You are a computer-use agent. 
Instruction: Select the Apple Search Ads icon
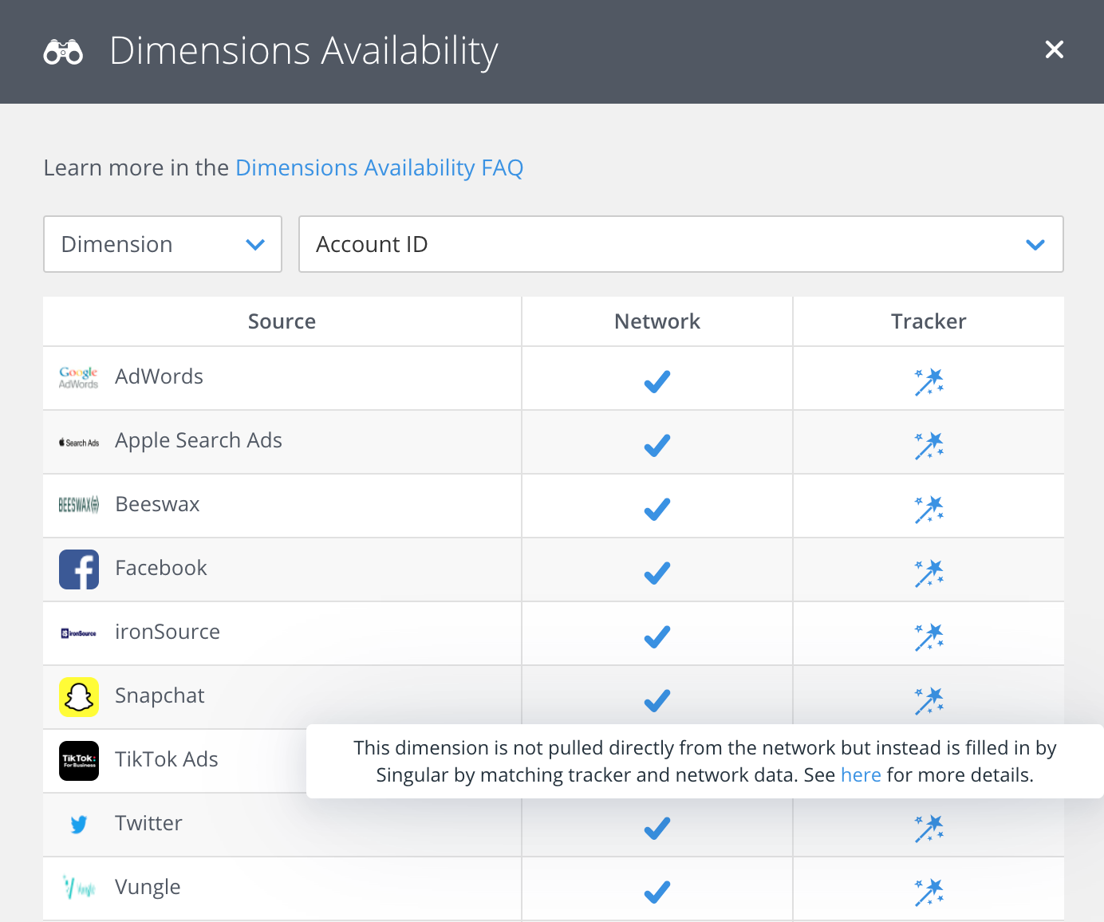(78, 441)
